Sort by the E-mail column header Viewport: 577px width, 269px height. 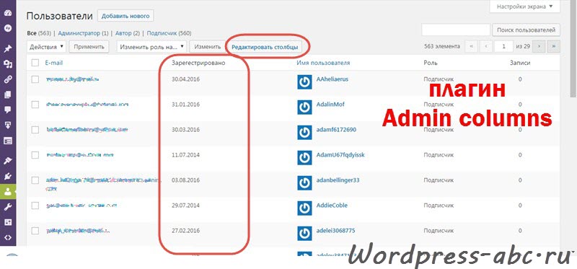(x=53, y=63)
